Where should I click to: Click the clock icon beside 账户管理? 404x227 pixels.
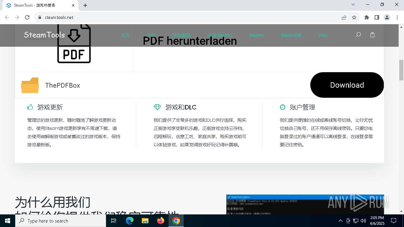point(282,107)
